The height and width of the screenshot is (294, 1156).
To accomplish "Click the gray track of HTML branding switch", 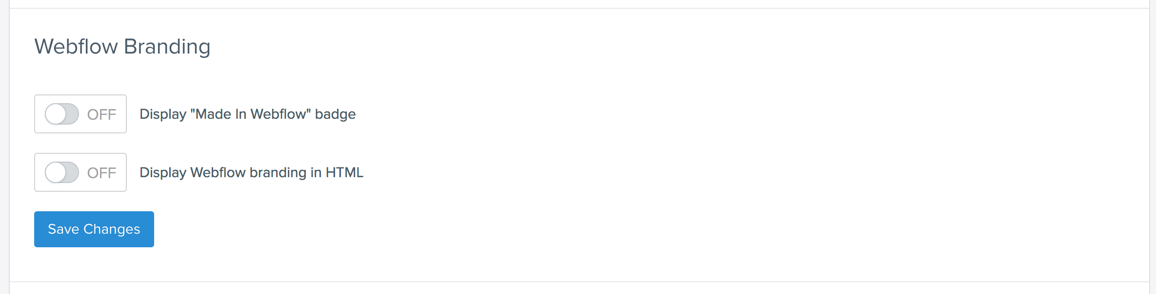I will coord(72,172).
